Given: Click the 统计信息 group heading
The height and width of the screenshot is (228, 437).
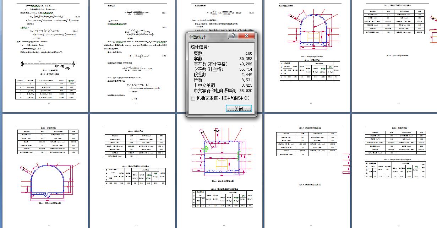Looking at the screenshot, I should click(200, 47).
